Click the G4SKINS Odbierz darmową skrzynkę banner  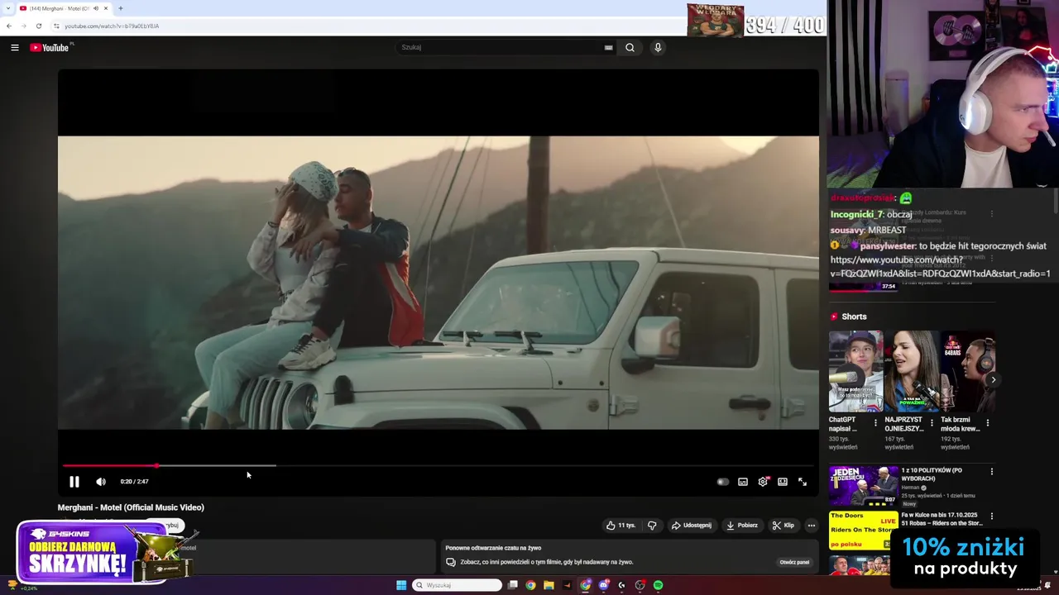pyautogui.click(x=103, y=552)
